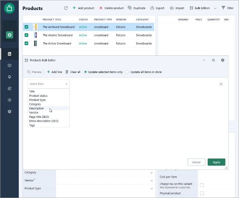The image size is (239, 198).
Task: Maximize the Products Bulk Editor dialog
Action: click(213, 60)
